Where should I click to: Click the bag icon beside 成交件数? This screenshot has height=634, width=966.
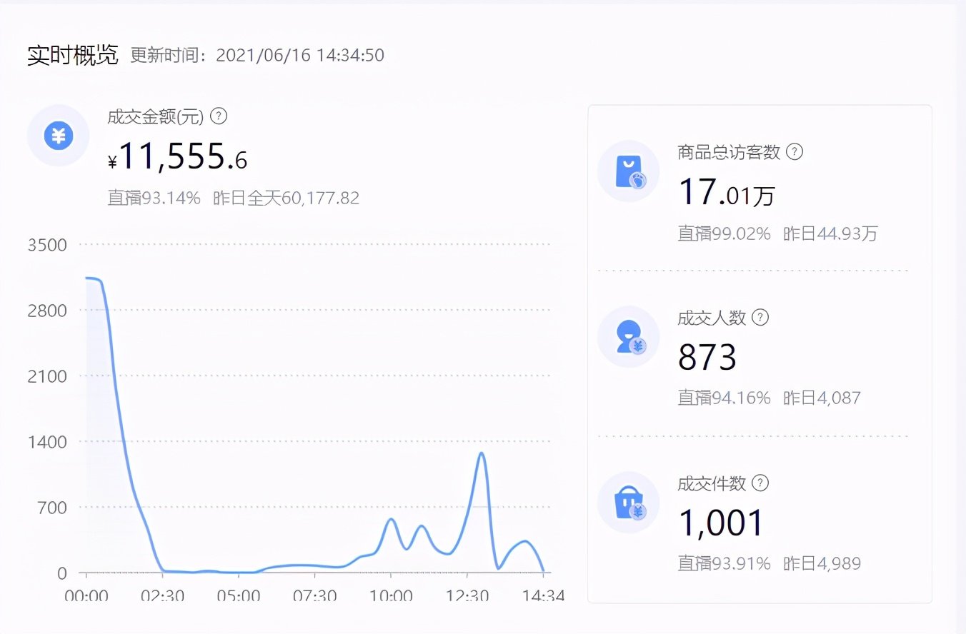pos(628,503)
